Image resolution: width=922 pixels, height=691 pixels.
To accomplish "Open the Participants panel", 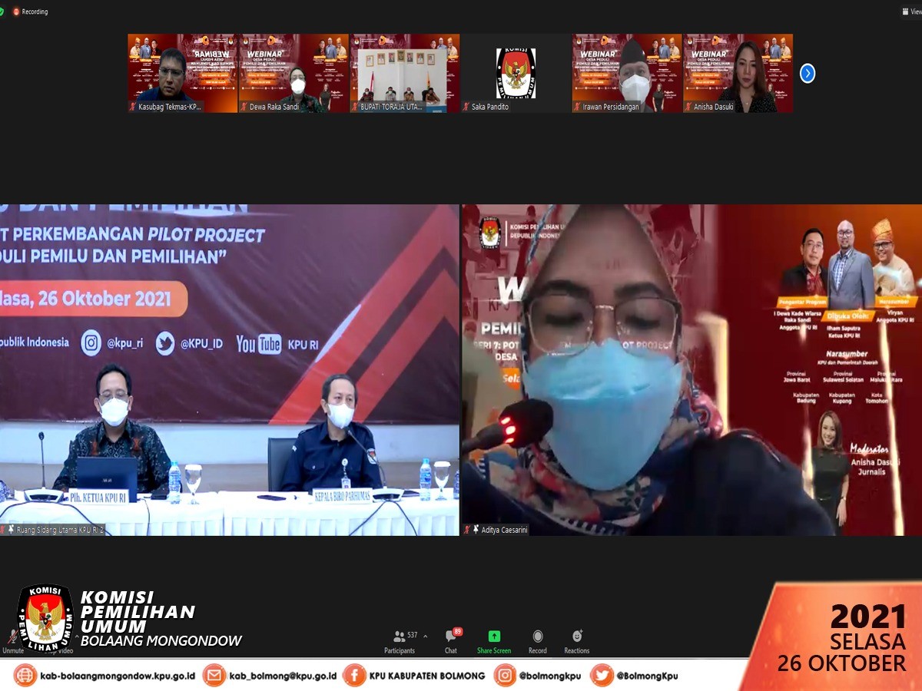I will [400, 641].
